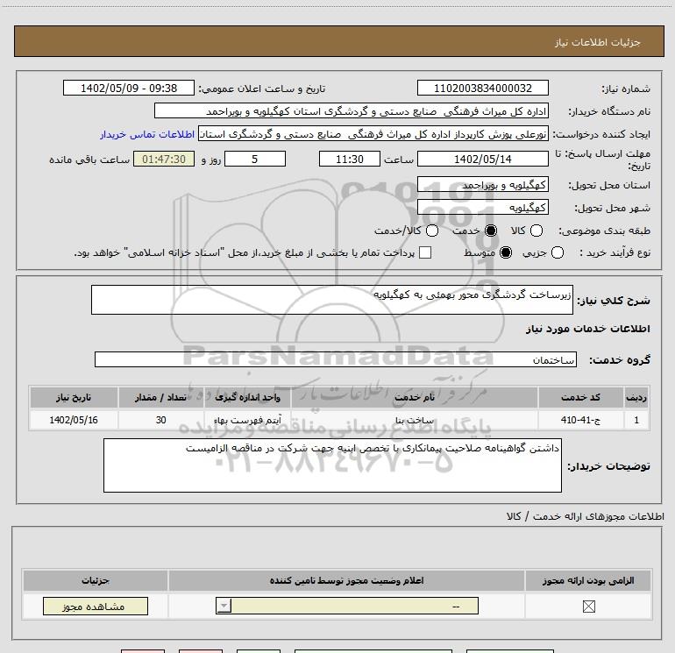Click the announcement date field 1402/05/09 - 09:38
This screenshot has width=675, height=653.
point(129,88)
